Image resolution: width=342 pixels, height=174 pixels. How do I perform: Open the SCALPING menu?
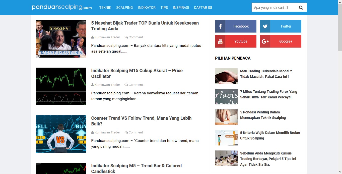click(x=124, y=8)
